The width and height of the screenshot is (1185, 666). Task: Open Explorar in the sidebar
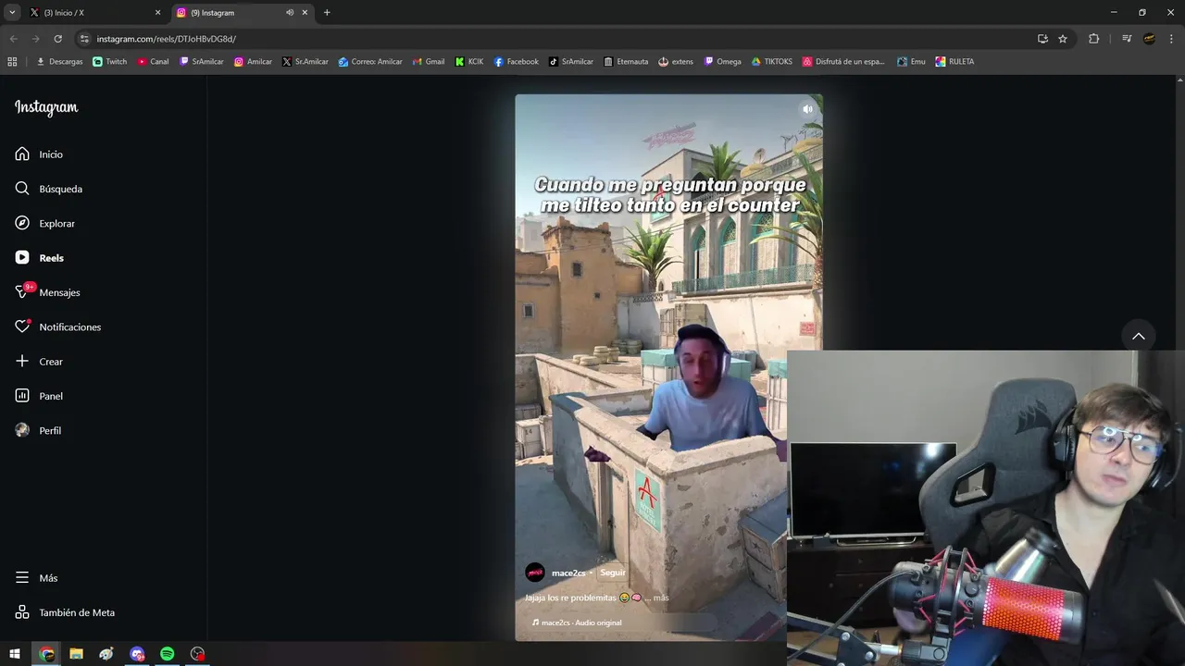(45, 224)
